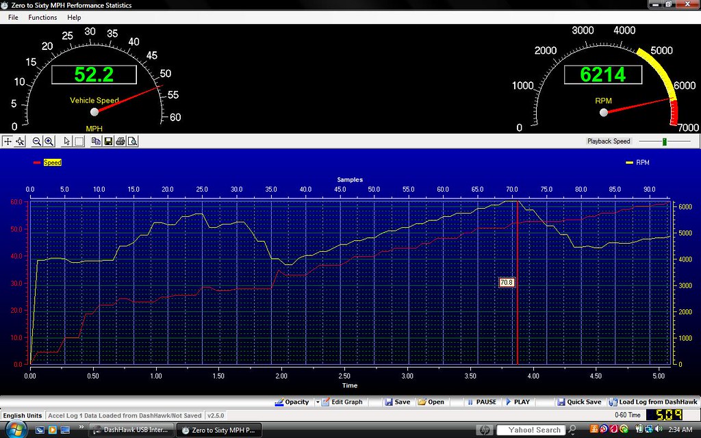This screenshot has width=701, height=438.
Task: Click the Samples axis title
Action: [350, 180]
